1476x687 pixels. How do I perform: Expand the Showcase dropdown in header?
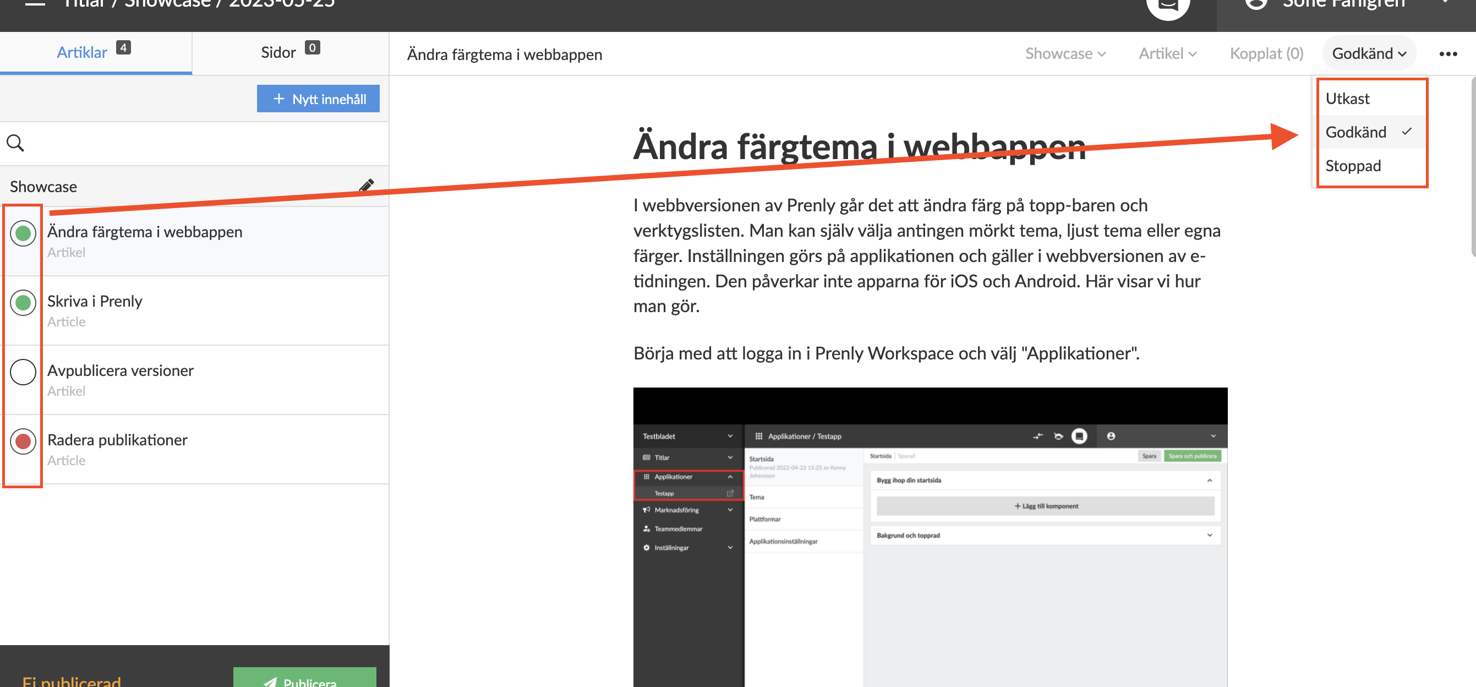(x=1065, y=54)
